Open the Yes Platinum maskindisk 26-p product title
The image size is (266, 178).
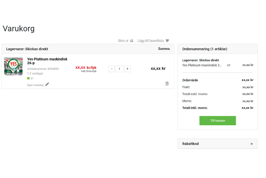click(47, 61)
